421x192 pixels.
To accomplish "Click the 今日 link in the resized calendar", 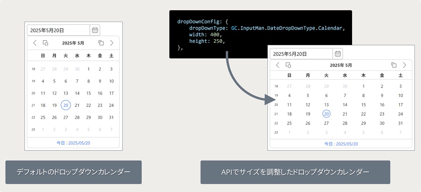I will (341, 144).
